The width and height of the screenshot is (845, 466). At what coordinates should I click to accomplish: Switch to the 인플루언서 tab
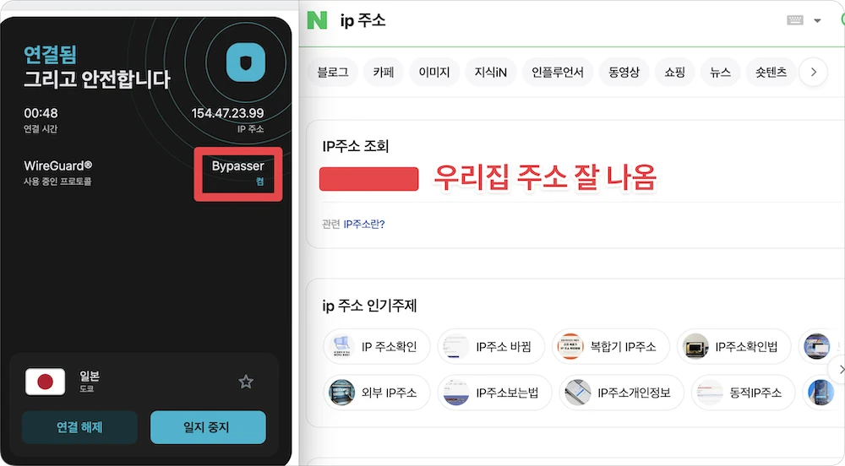(557, 72)
